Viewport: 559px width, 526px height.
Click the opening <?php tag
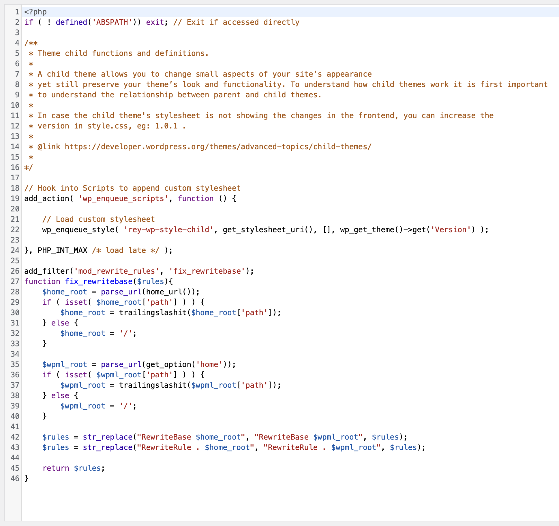[x=35, y=12]
